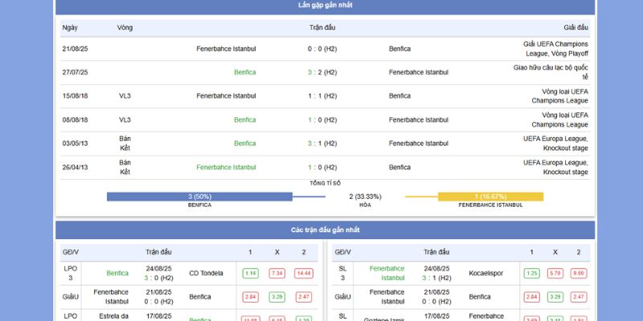The image size is (643, 321).
Task: Click the yellow Fenerbahce 1 (16.67%) bar
Action: pyautogui.click(x=490, y=197)
